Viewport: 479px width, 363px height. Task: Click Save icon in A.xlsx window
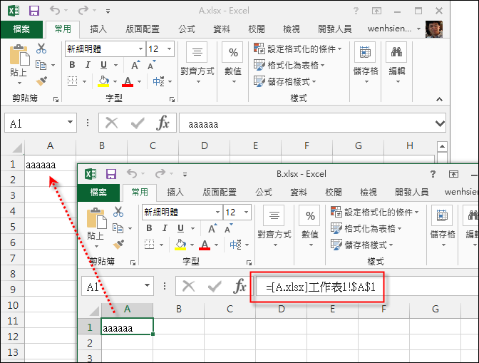34,11
